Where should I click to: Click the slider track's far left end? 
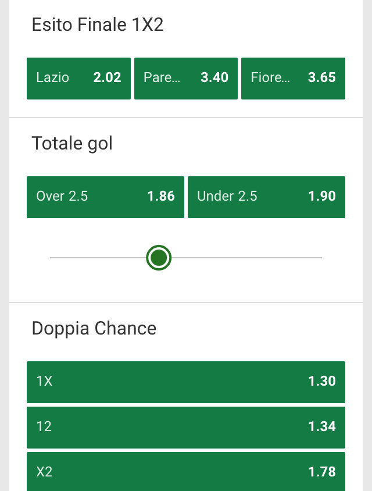pos(52,257)
